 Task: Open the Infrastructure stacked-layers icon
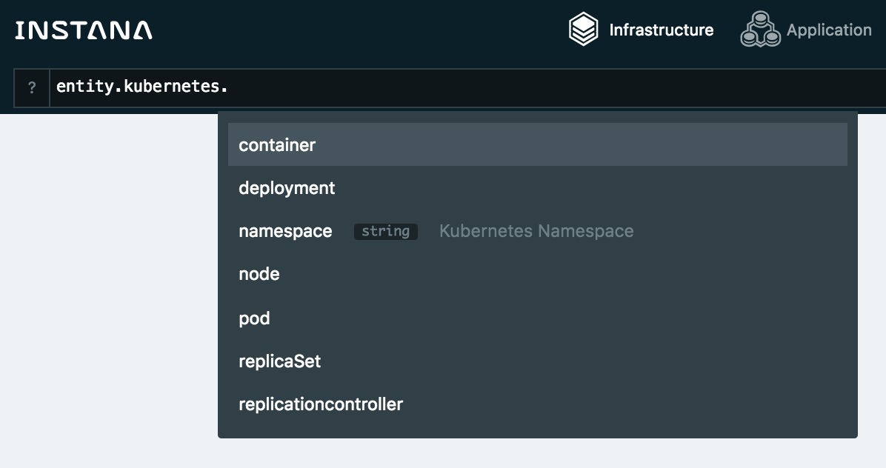pyautogui.click(x=583, y=29)
